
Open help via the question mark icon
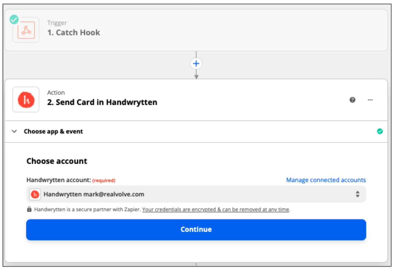[352, 100]
